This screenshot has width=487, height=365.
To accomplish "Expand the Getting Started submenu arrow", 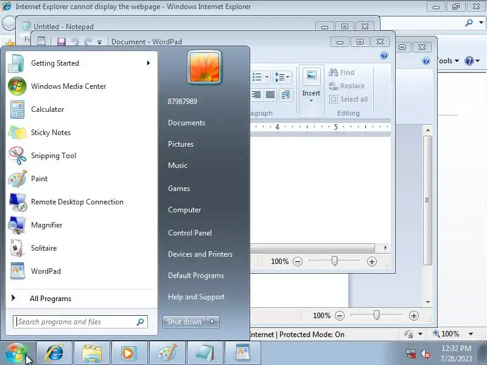I will [x=149, y=63].
